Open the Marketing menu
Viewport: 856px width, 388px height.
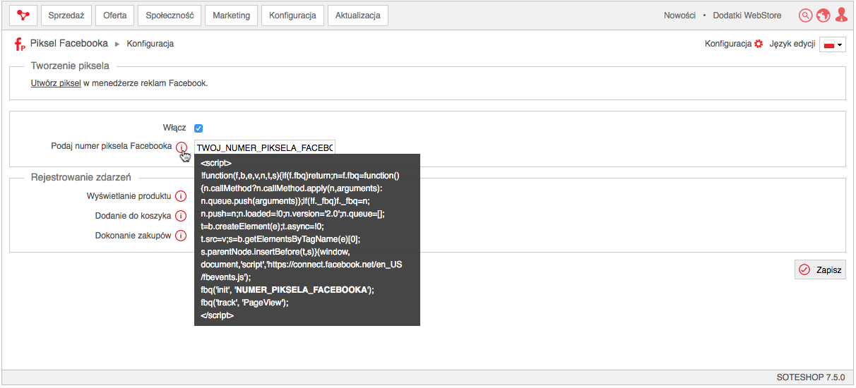point(231,16)
